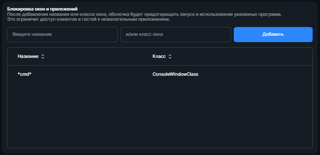The image size is (320, 155).
Task: Click the description line starting 'После добавления'
Action: 144,14
